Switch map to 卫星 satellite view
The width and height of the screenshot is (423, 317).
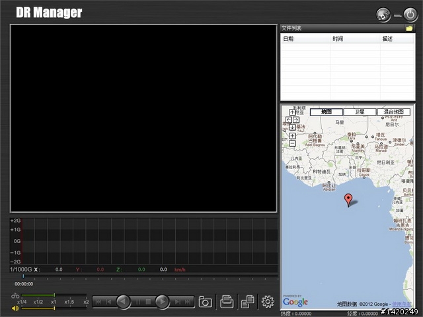(x=360, y=112)
